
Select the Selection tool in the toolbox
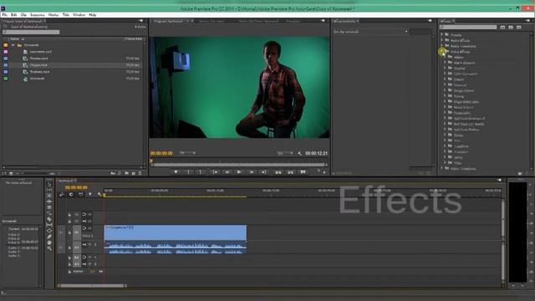49,184
